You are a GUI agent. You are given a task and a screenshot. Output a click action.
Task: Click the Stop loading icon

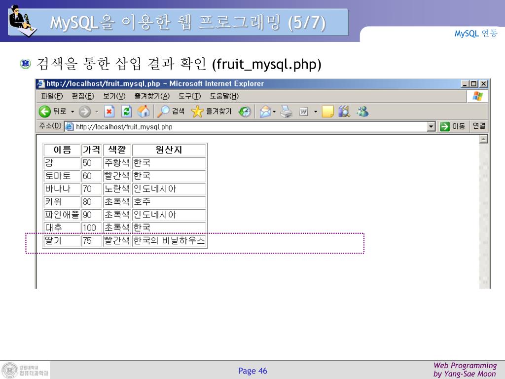(109, 112)
